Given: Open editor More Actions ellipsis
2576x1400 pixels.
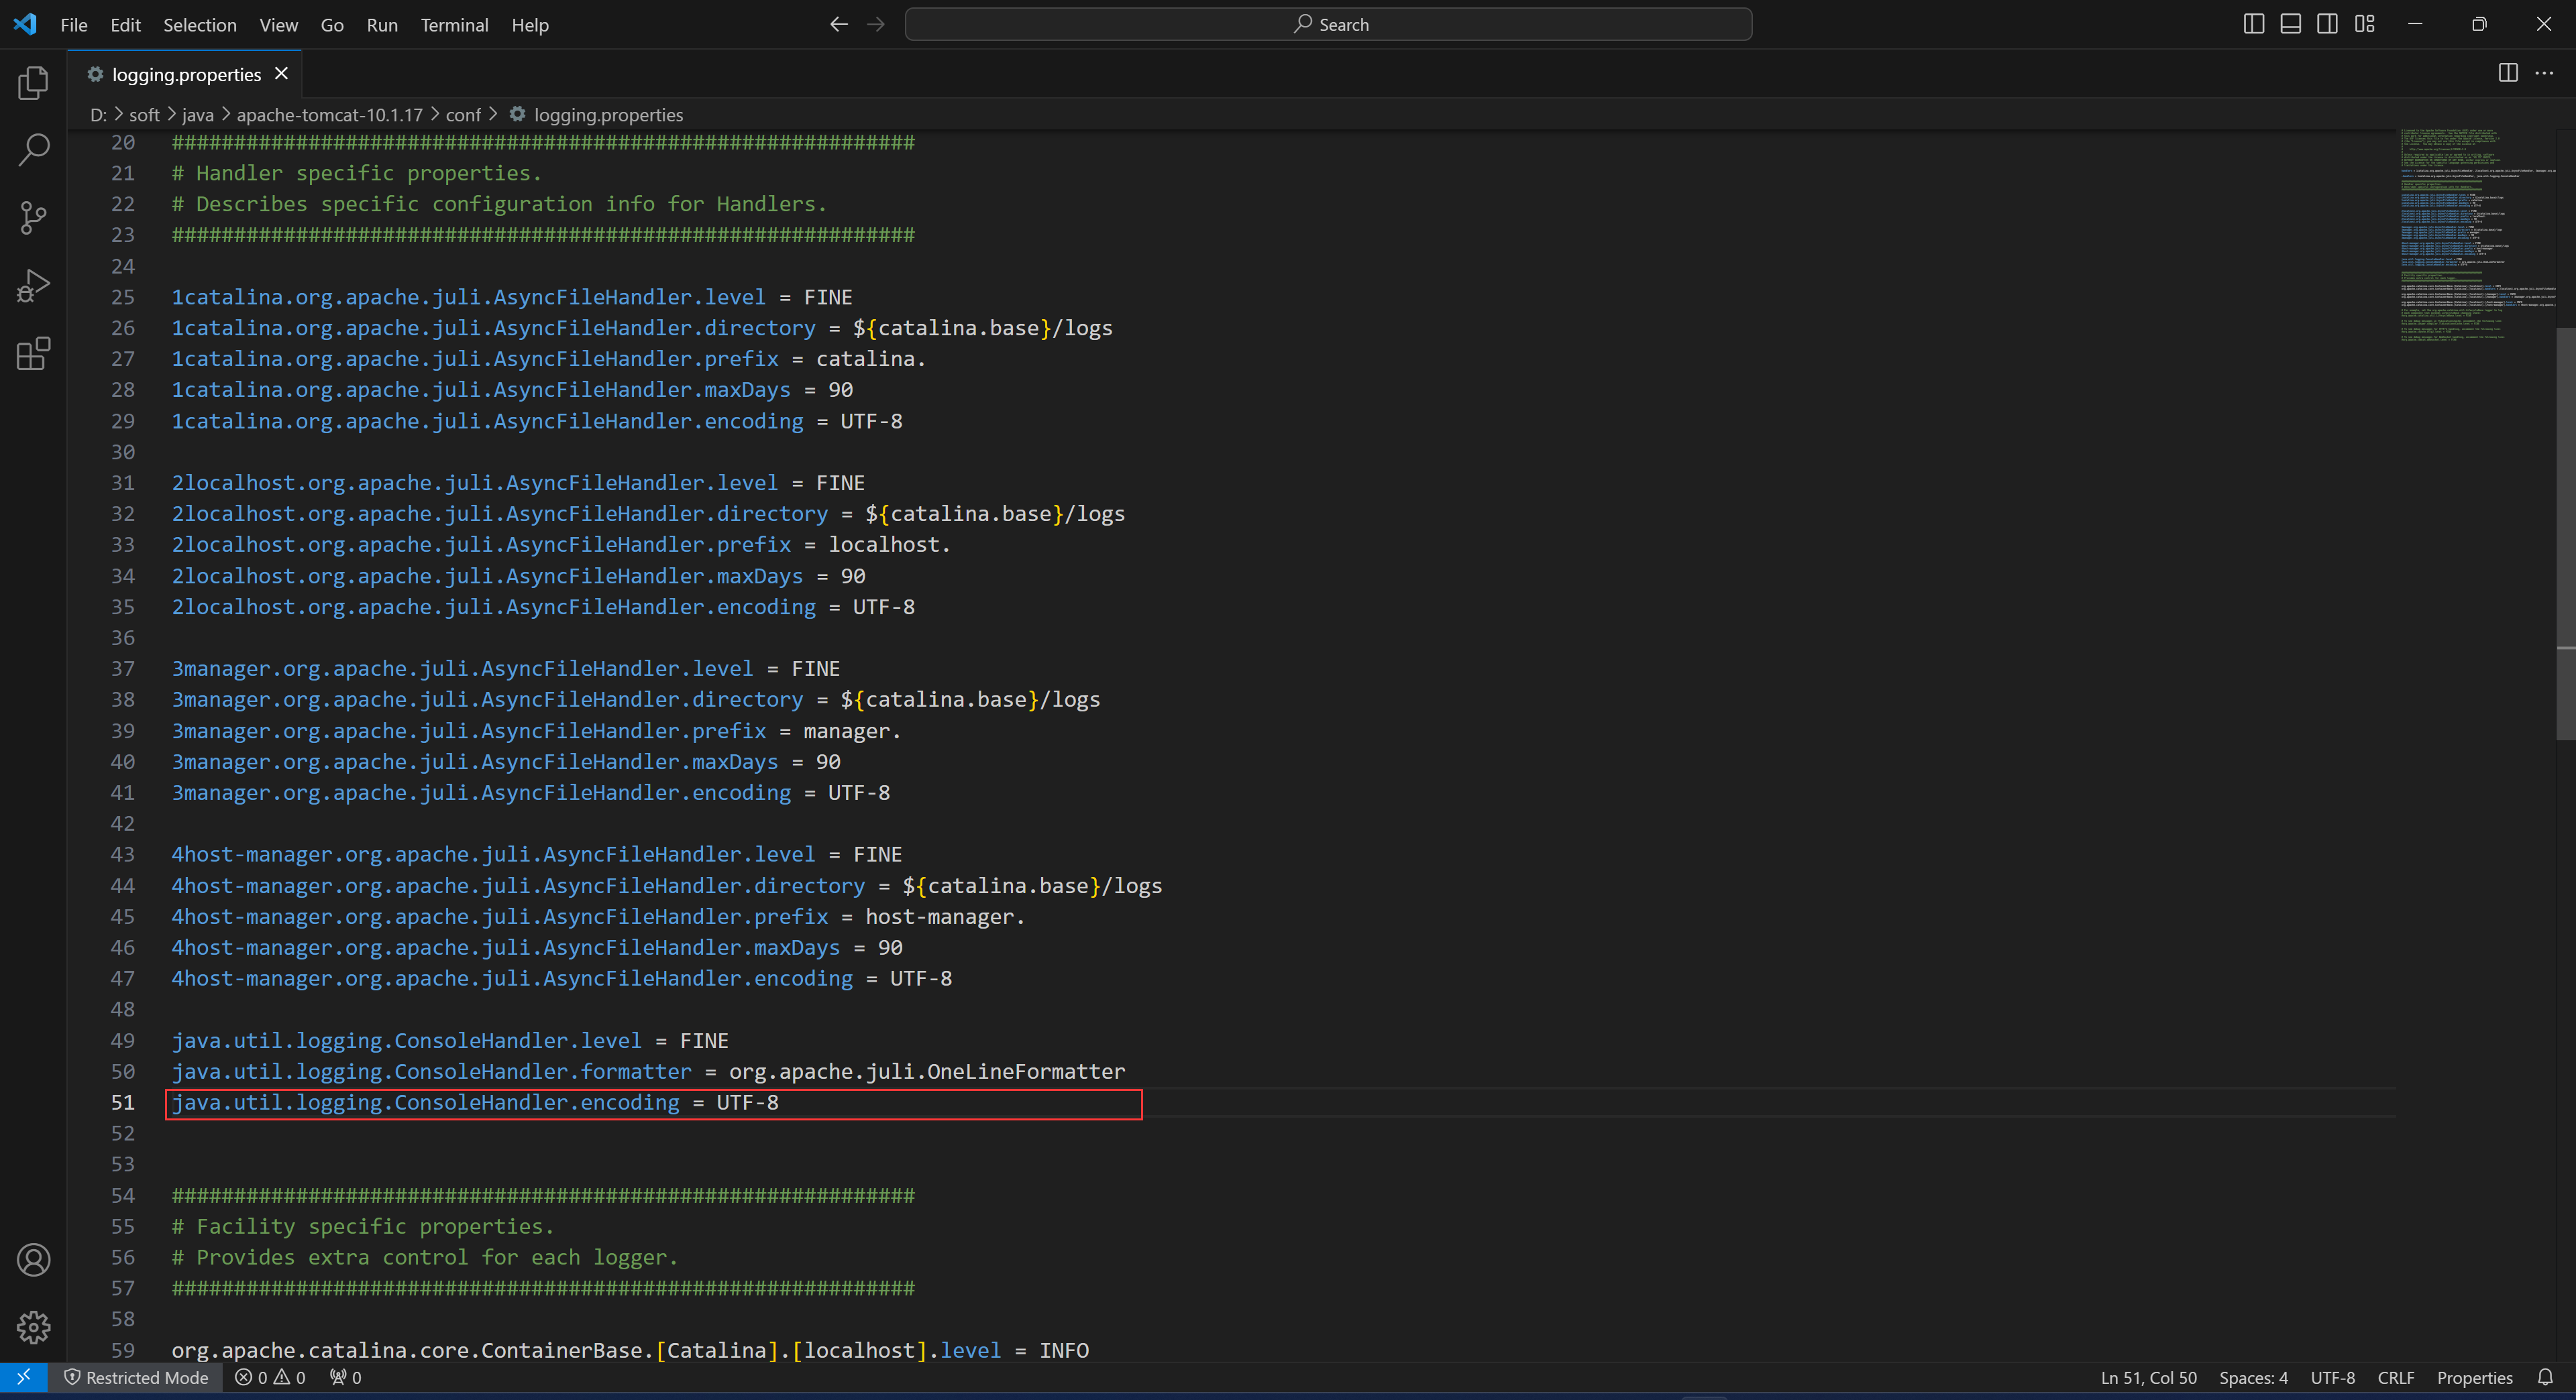Looking at the screenshot, I should coord(2544,73).
